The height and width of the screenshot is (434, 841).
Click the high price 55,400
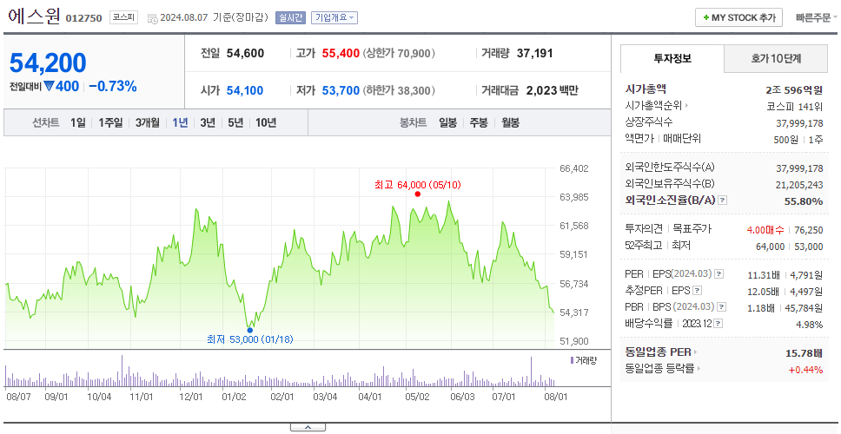[x=341, y=54]
